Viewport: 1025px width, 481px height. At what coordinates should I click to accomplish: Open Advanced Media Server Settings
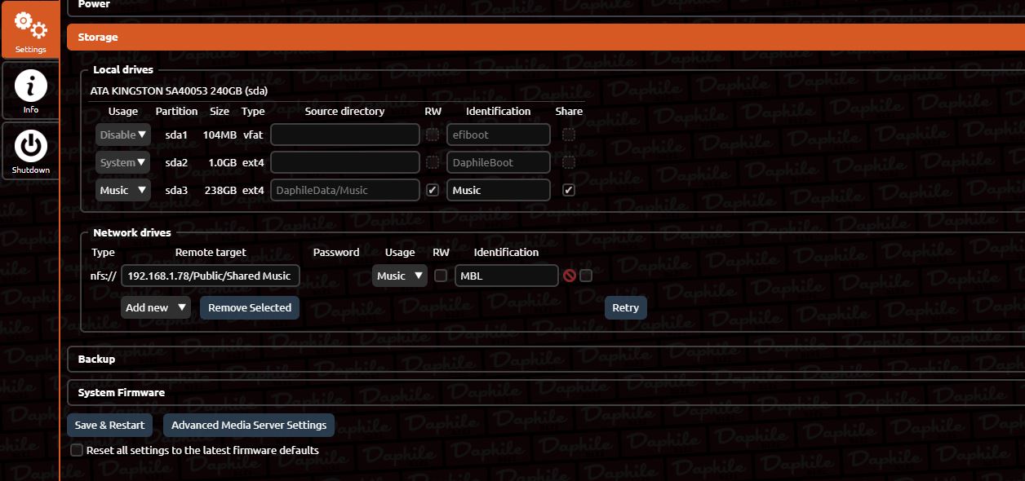point(248,425)
